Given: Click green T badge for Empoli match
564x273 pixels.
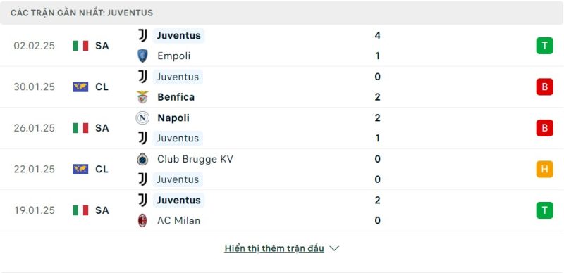Looking at the screenshot, I should point(544,46).
